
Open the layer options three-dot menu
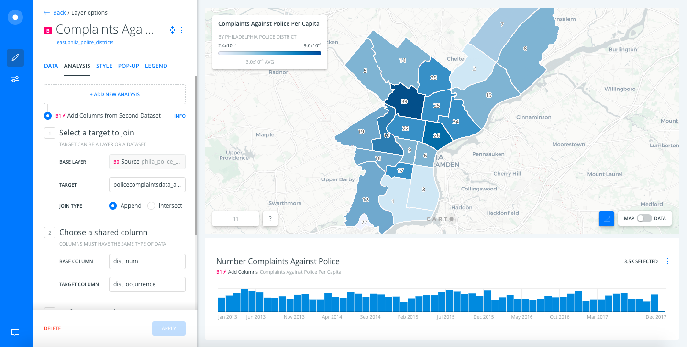coord(182,30)
